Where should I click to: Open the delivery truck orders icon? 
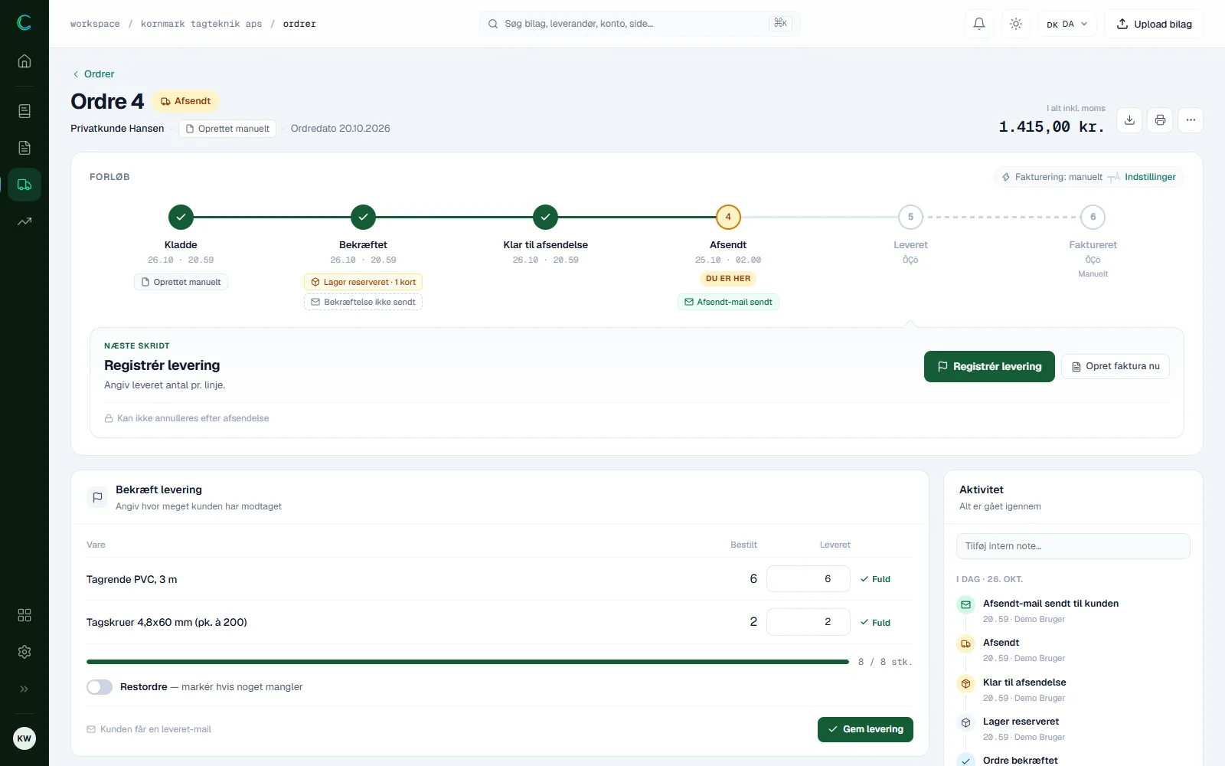[24, 185]
